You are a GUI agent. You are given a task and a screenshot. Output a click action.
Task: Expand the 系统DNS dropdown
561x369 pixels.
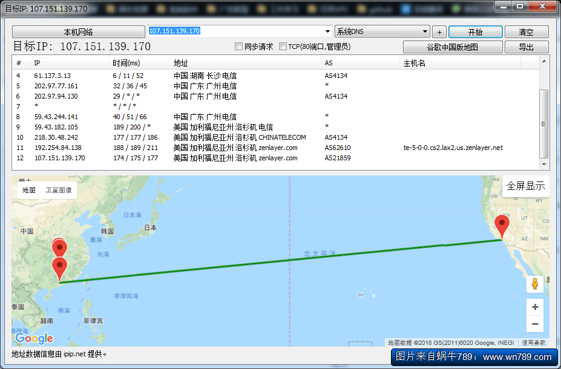[x=425, y=31]
